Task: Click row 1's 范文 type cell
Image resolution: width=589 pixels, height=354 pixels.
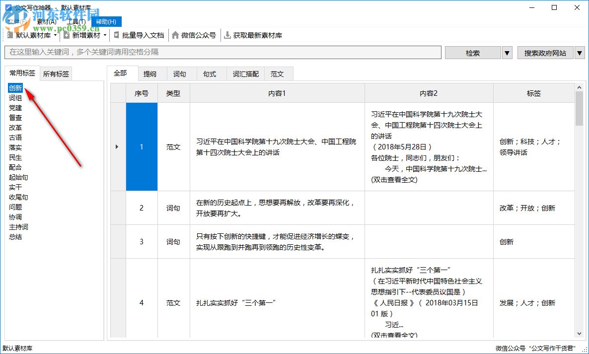Action: (173, 147)
